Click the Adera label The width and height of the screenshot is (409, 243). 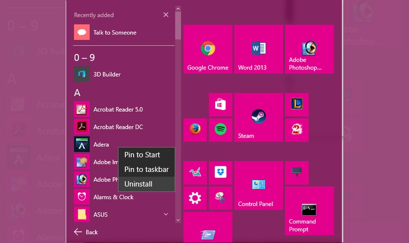coord(101,144)
